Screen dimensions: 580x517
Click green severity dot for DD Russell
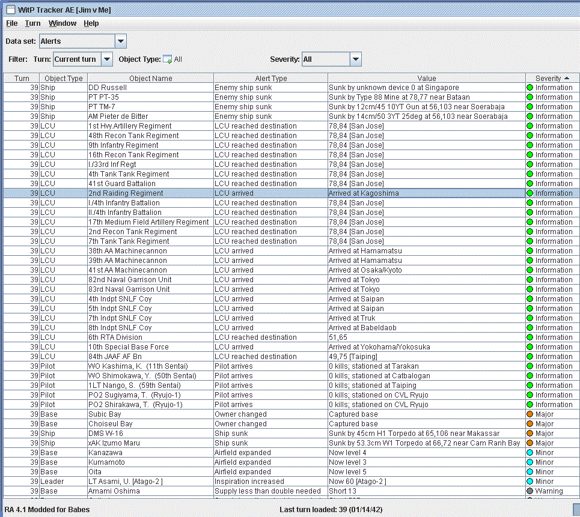[530, 88]
